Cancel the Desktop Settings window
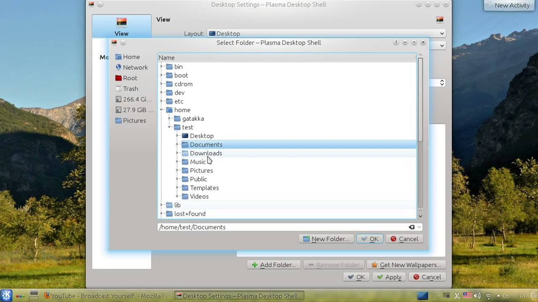This screenshot has height=302, width=538. [427, 277]
